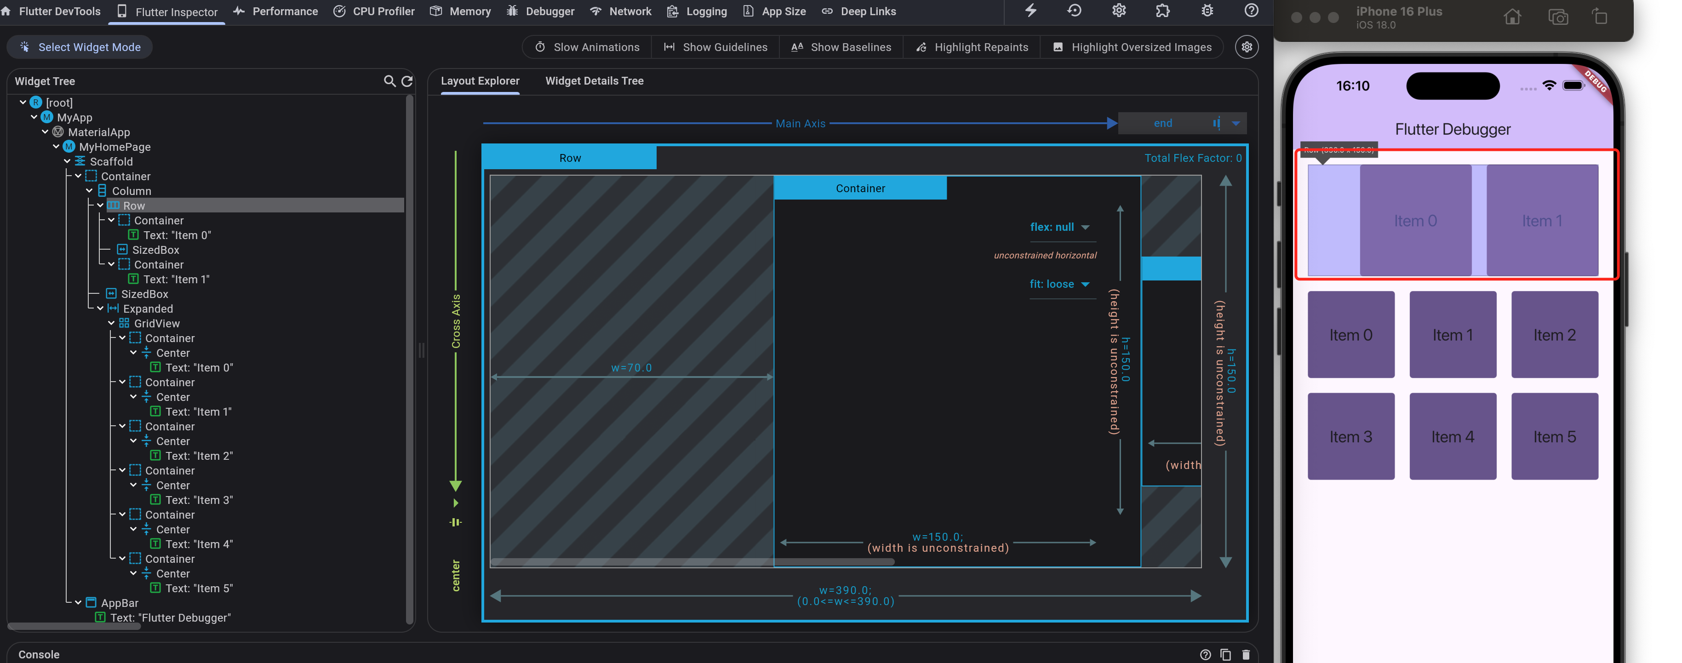Open the help question mark icon
The image size is (1682, 663).
coord(1251,11)
